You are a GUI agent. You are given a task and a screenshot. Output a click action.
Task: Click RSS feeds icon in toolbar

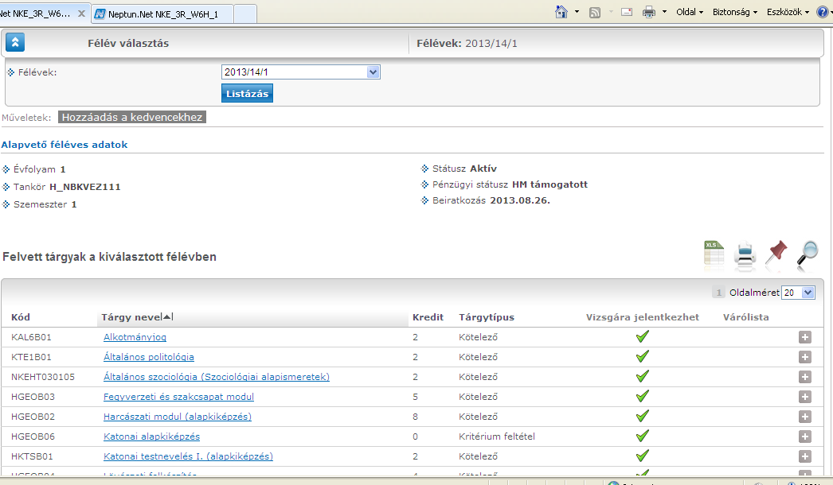[595, 12]
